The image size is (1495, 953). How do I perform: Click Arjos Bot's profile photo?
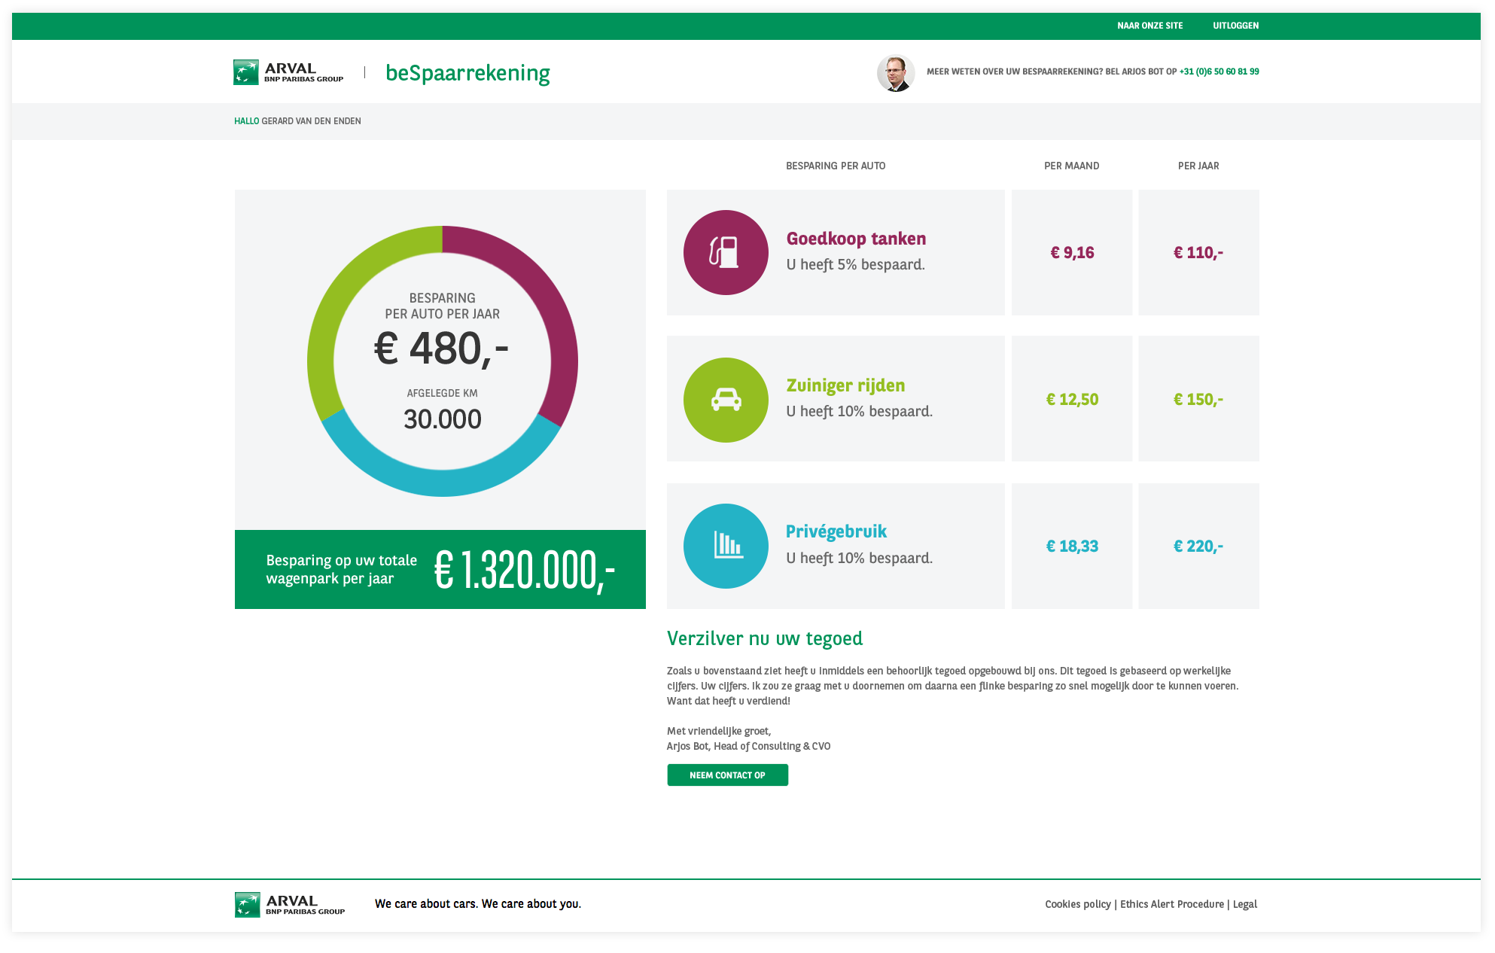pos(895,73)
